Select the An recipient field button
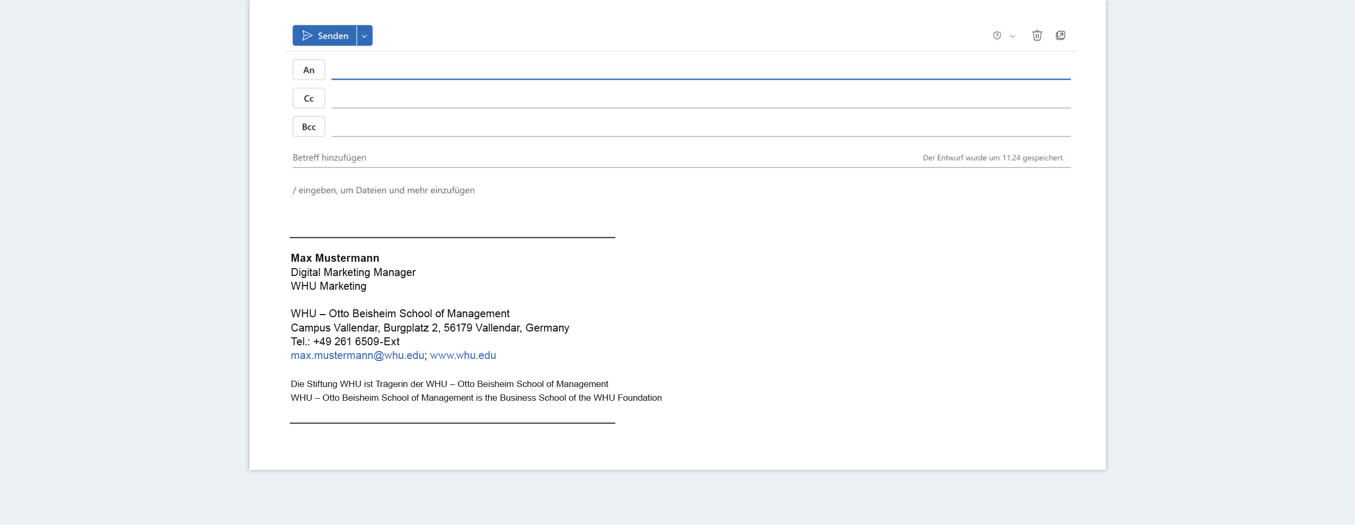This screenshot has width=1355, height=525. point(309,69)
